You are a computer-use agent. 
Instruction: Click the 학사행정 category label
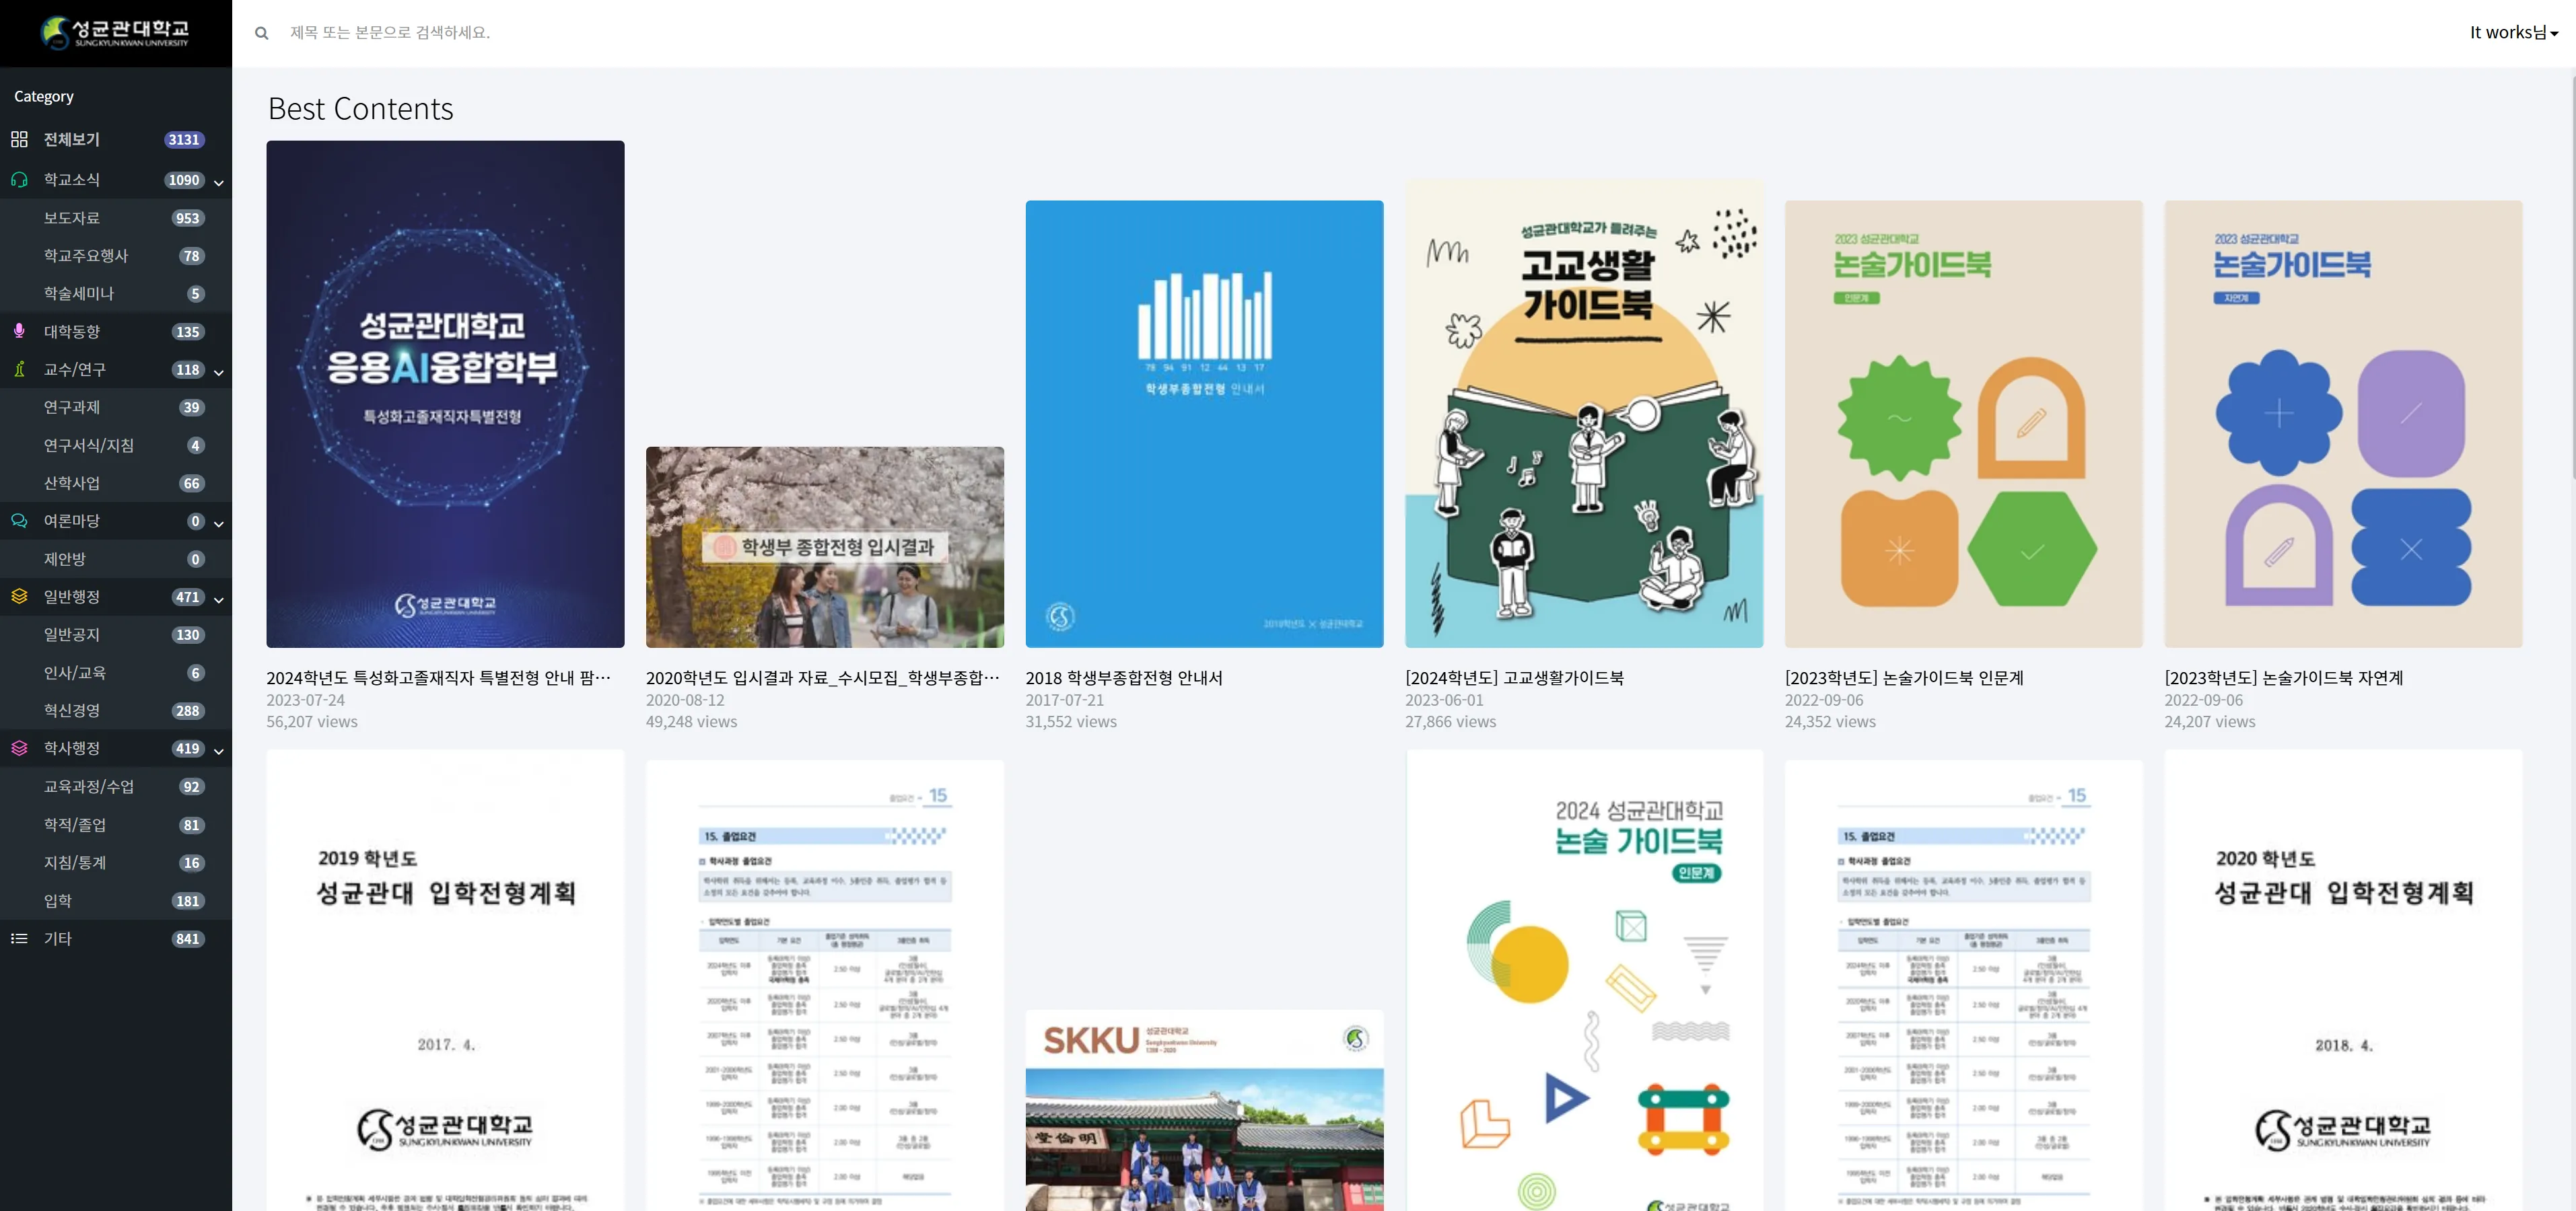[72, 748]
